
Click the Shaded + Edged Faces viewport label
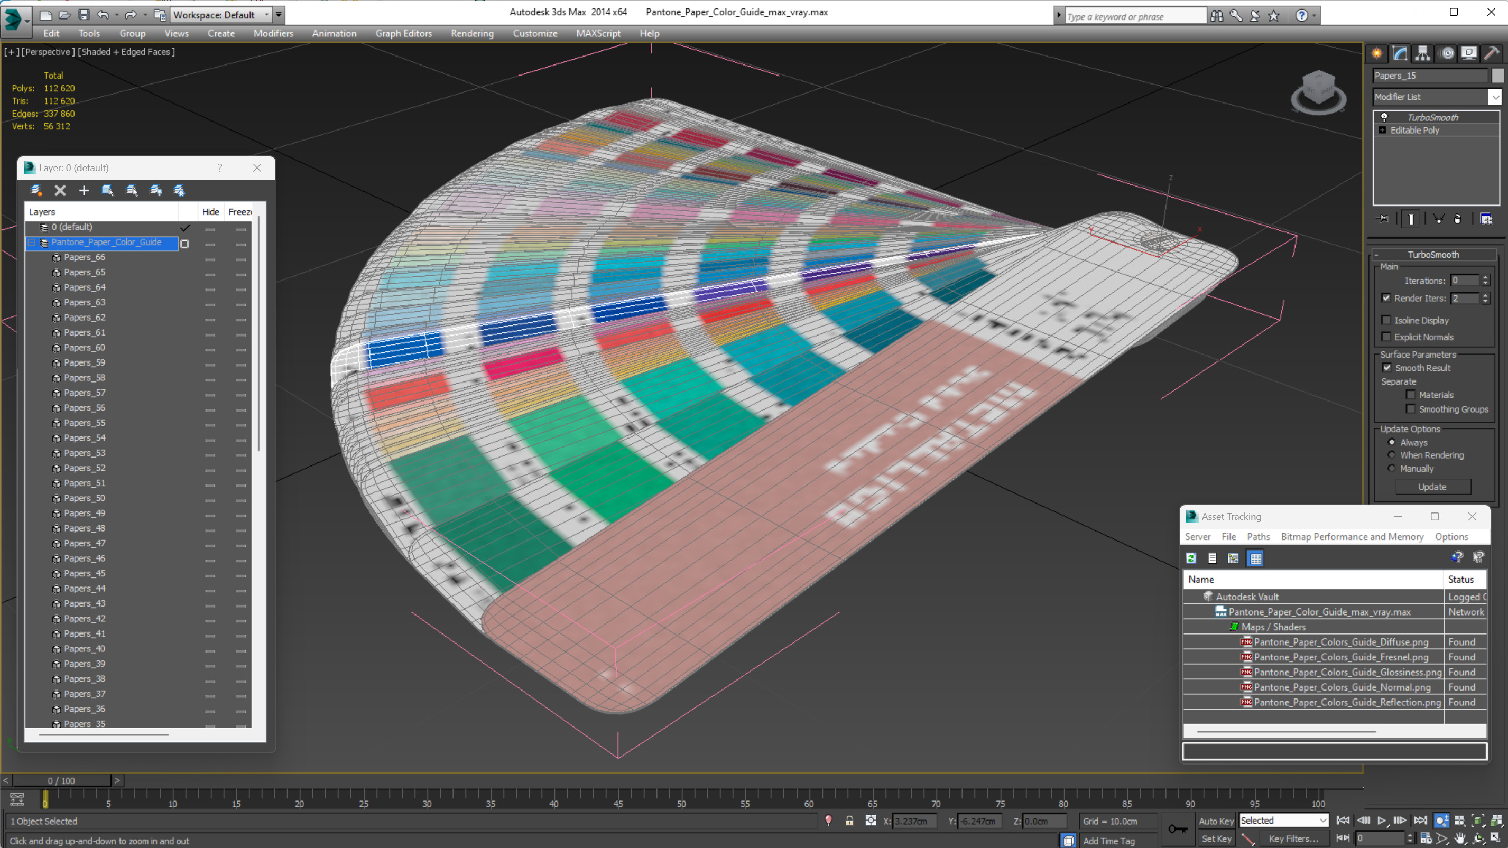point(127,51)
